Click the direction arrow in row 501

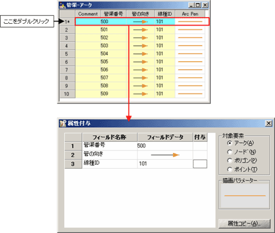pyautogui.click(x=141, y=30)
